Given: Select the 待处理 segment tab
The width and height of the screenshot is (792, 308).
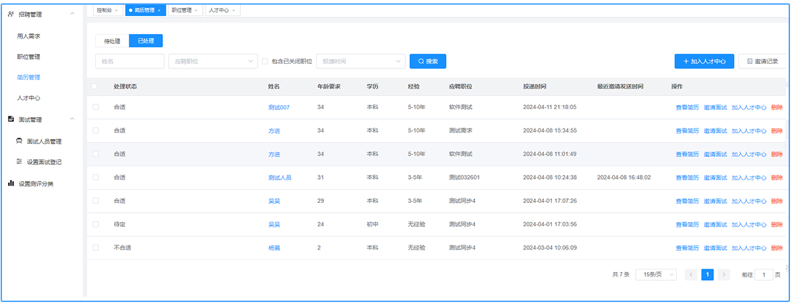Looking at the screenshot, I should [x=112, y=41].
